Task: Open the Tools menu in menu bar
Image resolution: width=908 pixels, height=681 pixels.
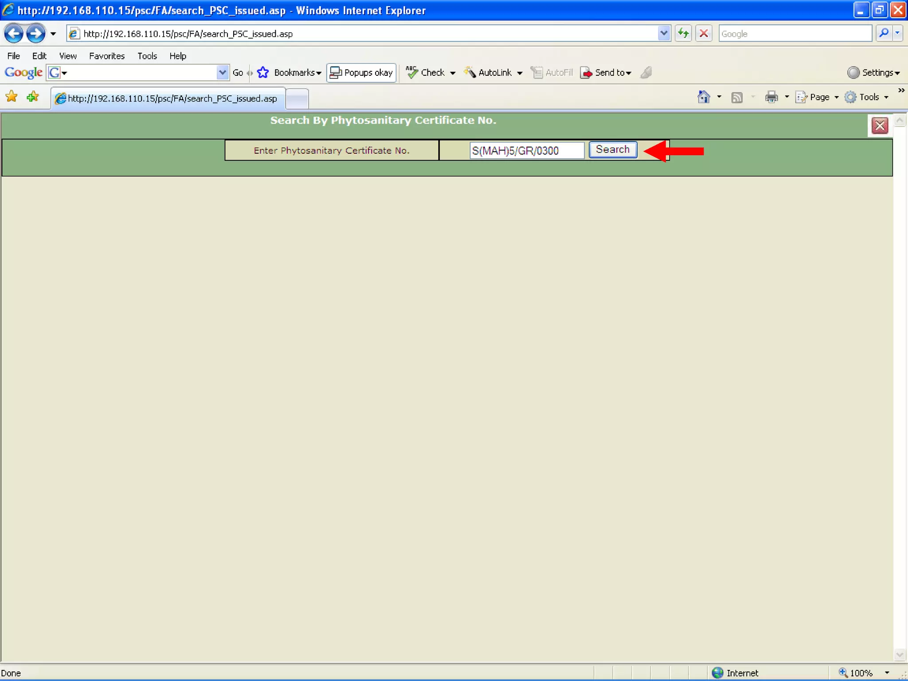Action: [147, 56]
